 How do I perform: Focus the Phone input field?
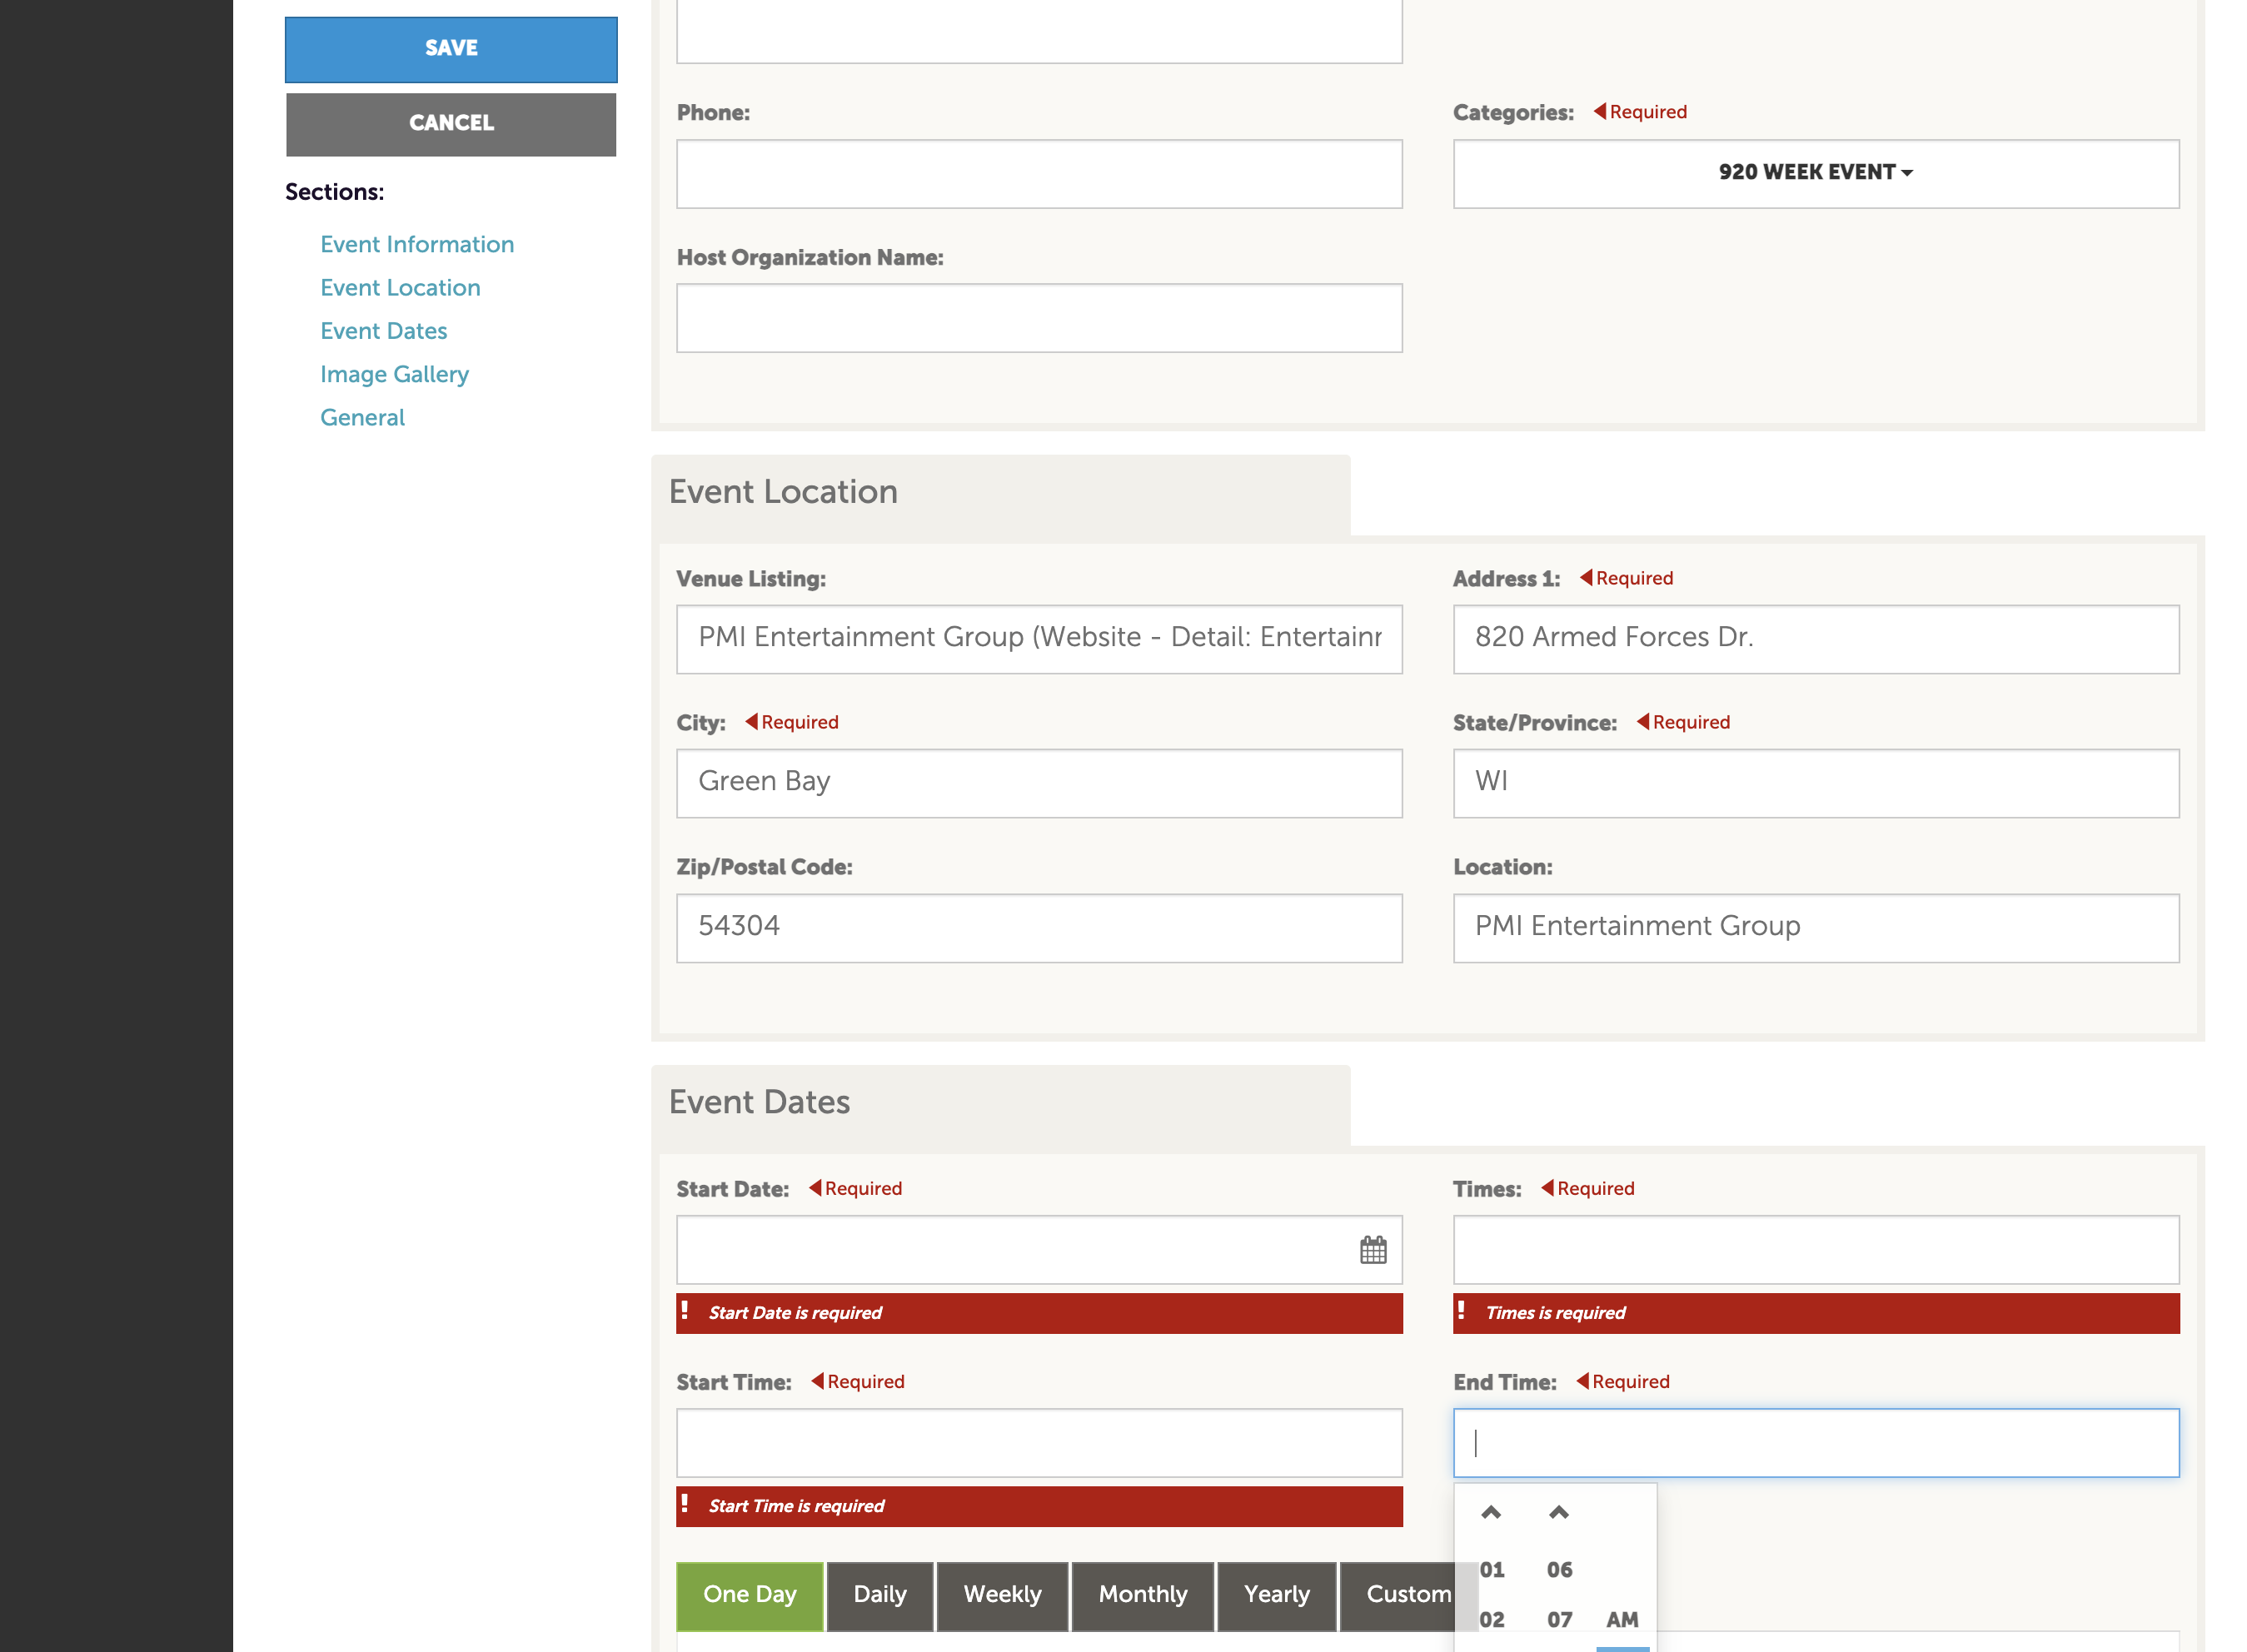click(1039, 174)
